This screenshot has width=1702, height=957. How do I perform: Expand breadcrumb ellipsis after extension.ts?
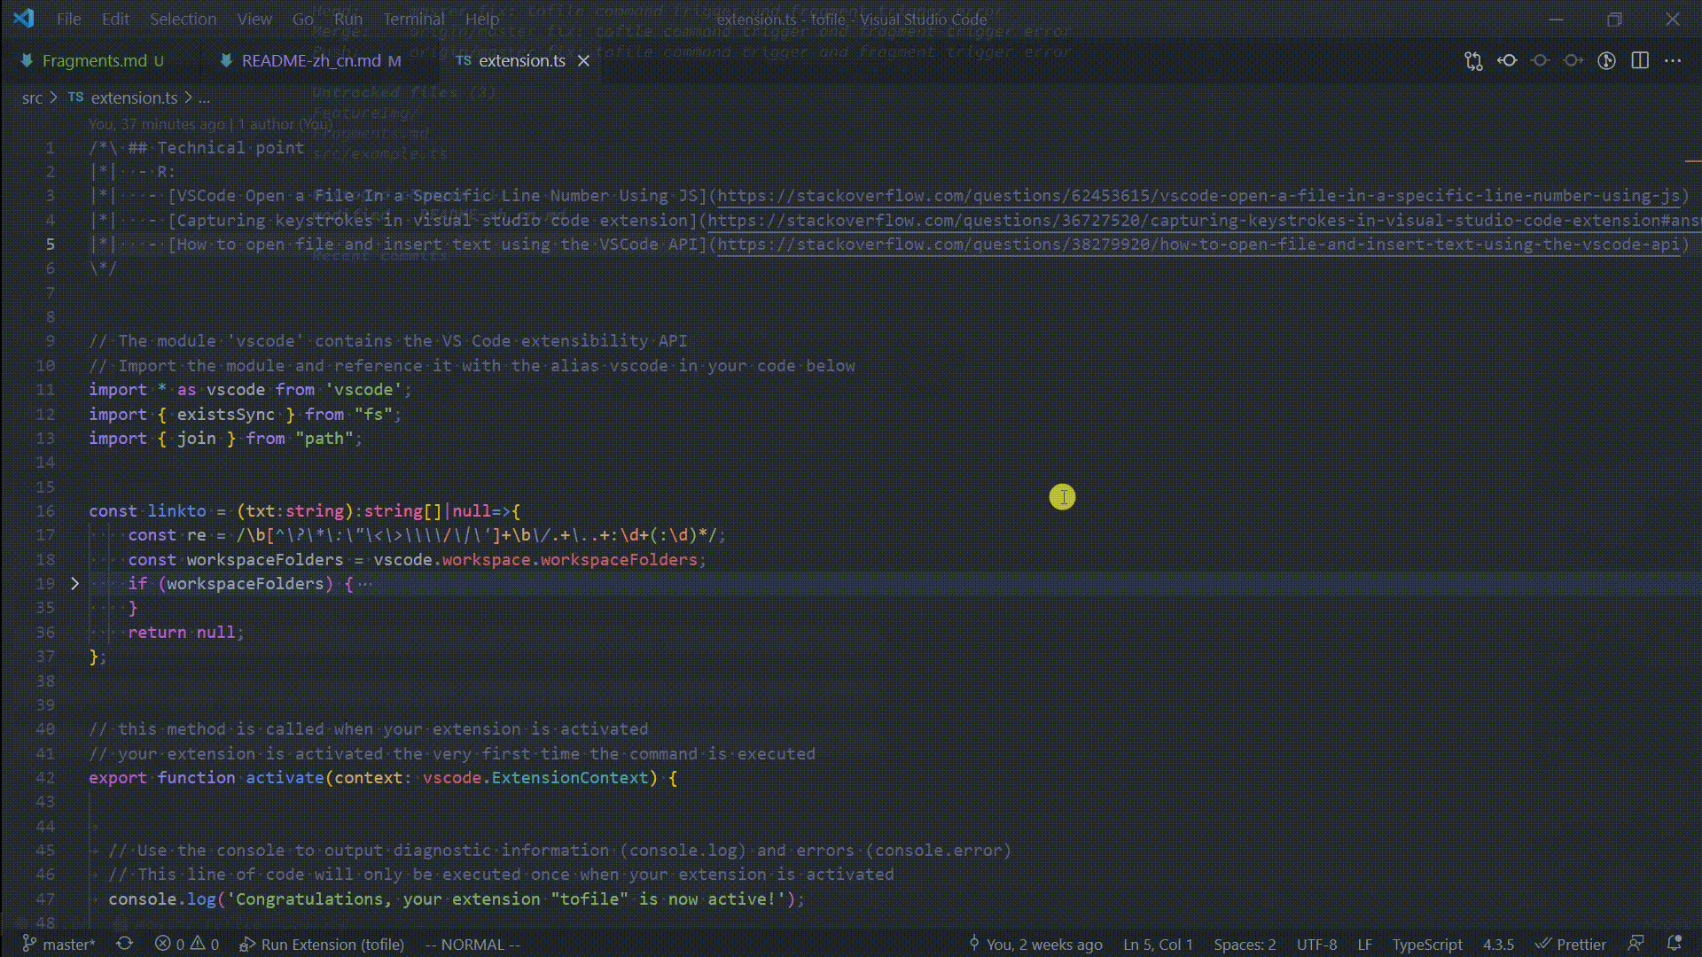pos(205,98)
